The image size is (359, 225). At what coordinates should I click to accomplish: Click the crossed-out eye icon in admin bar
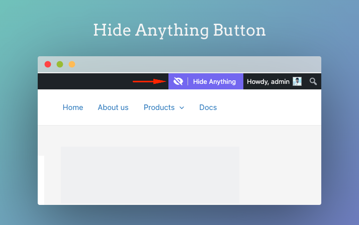(x=178, y=81)
